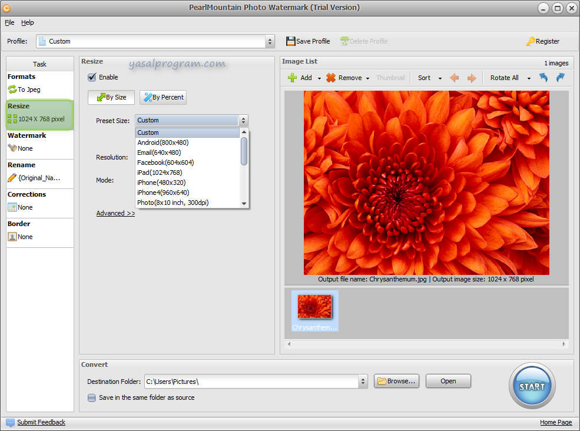Viewport: 580px width, 431px height.
Task: Uncheck the Enable resize checkbox
Action: point(92,77)
